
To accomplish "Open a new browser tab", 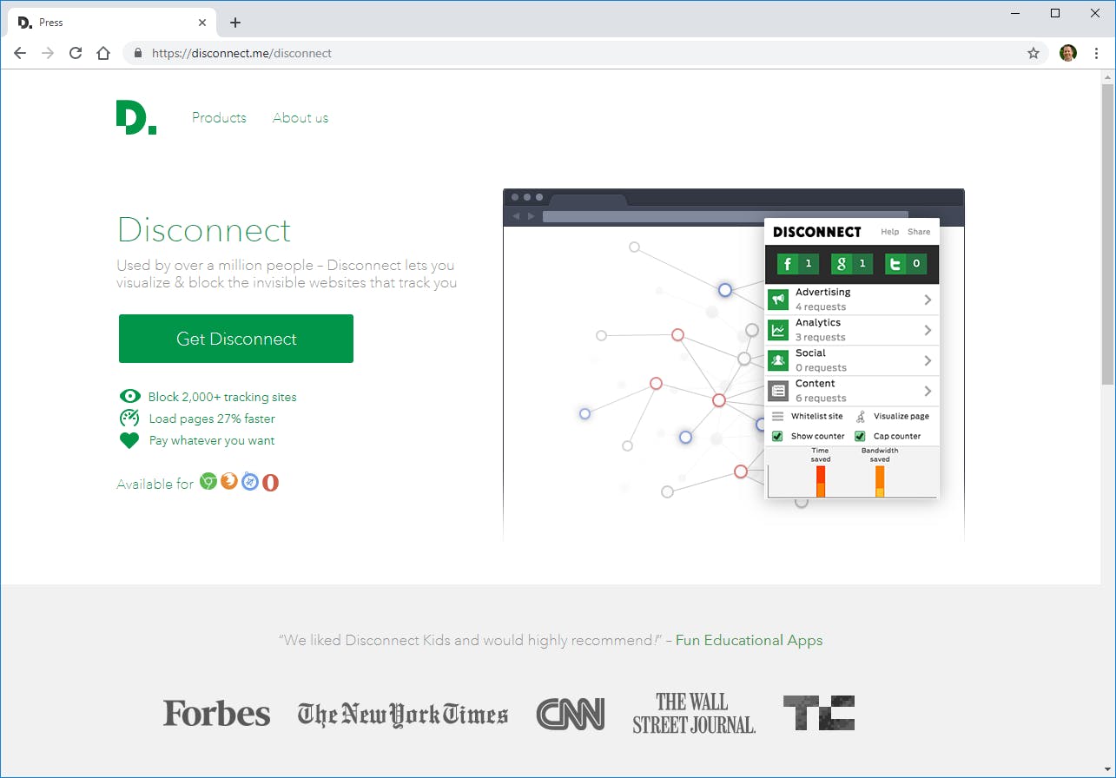I will (235, 23).
